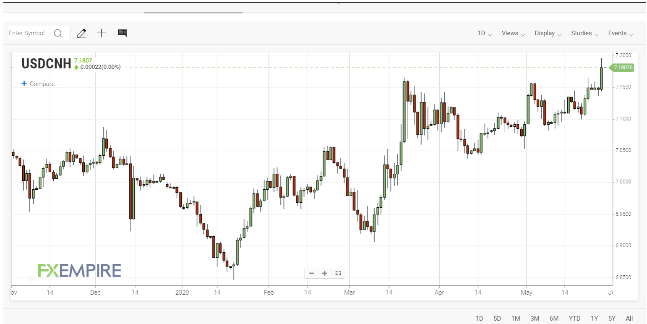Expand the Studies dropdown
Screen dimensions: 647x324
(x=585, y=33)
